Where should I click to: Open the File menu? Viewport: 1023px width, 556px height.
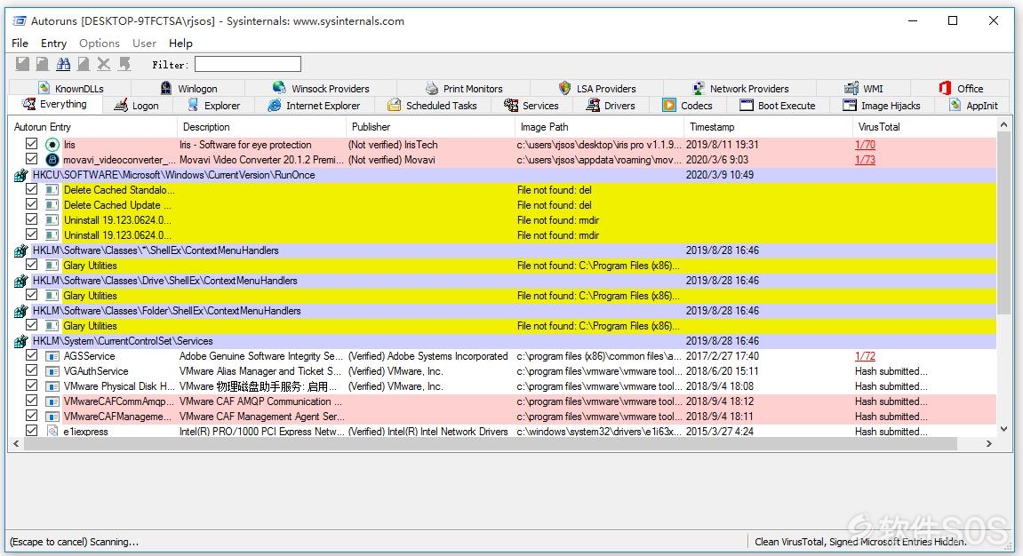tap(20, 43)
